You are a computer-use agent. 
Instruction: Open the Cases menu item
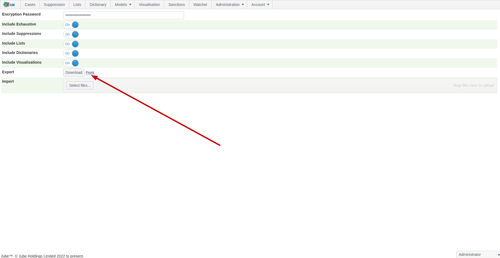[30, 5]
